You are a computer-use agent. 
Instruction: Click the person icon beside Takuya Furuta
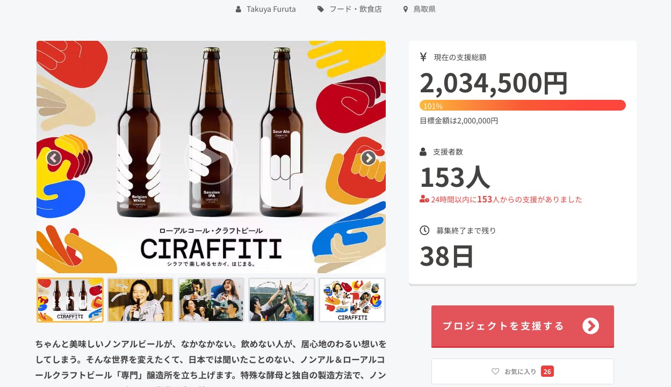pyautogui.click(x=239, y=9)
